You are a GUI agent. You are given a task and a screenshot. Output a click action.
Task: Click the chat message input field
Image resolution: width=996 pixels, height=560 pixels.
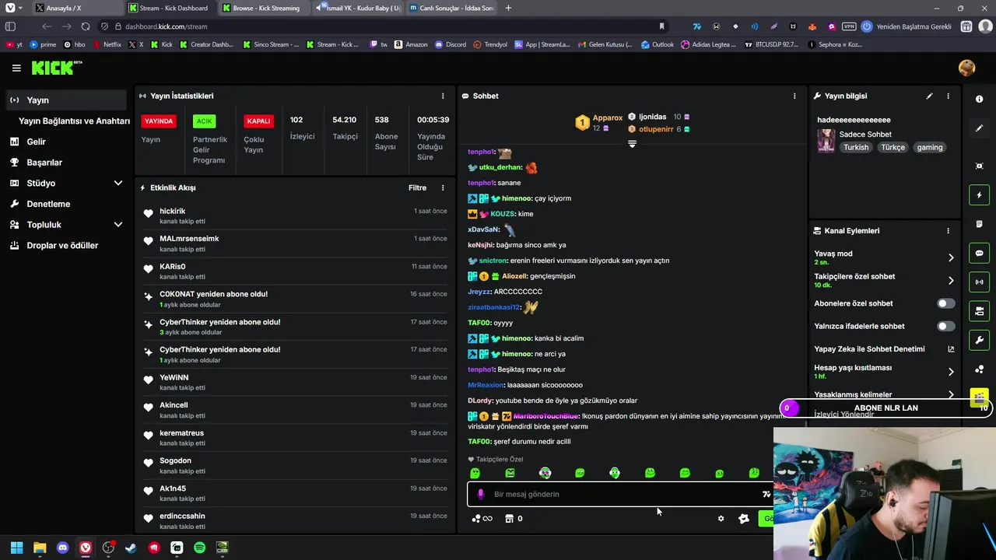(620, 494)
